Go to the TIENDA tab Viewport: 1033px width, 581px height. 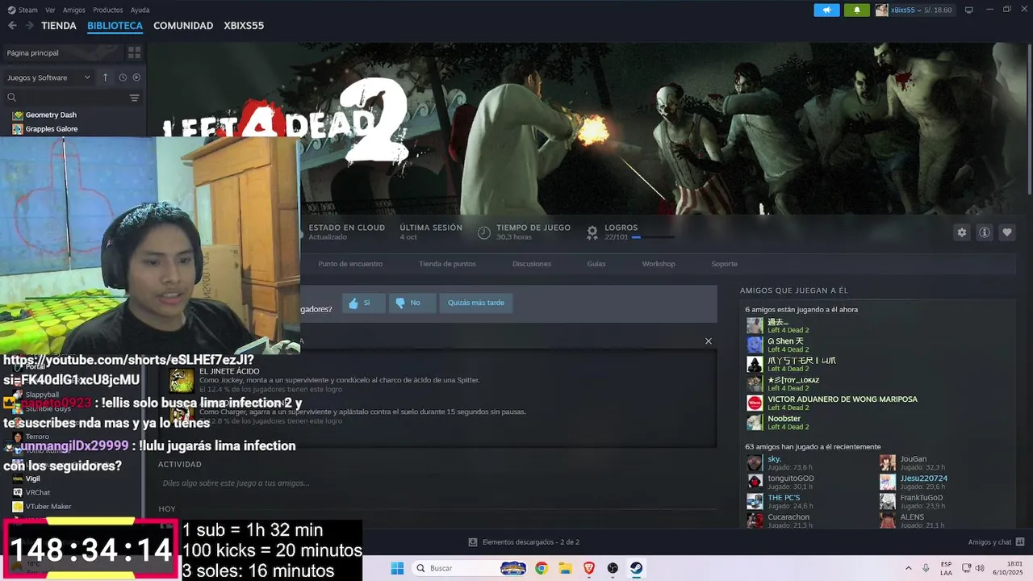(59, 26)
